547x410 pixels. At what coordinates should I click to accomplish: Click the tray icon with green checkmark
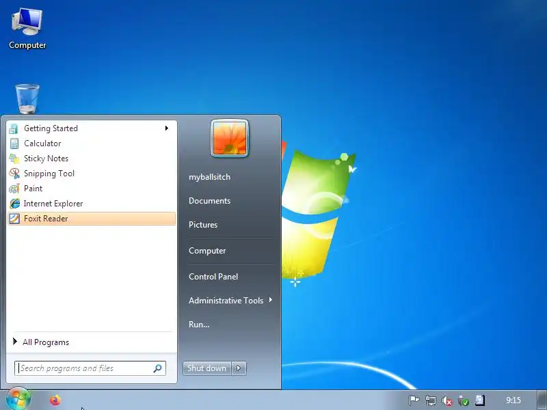pos(464,400)
